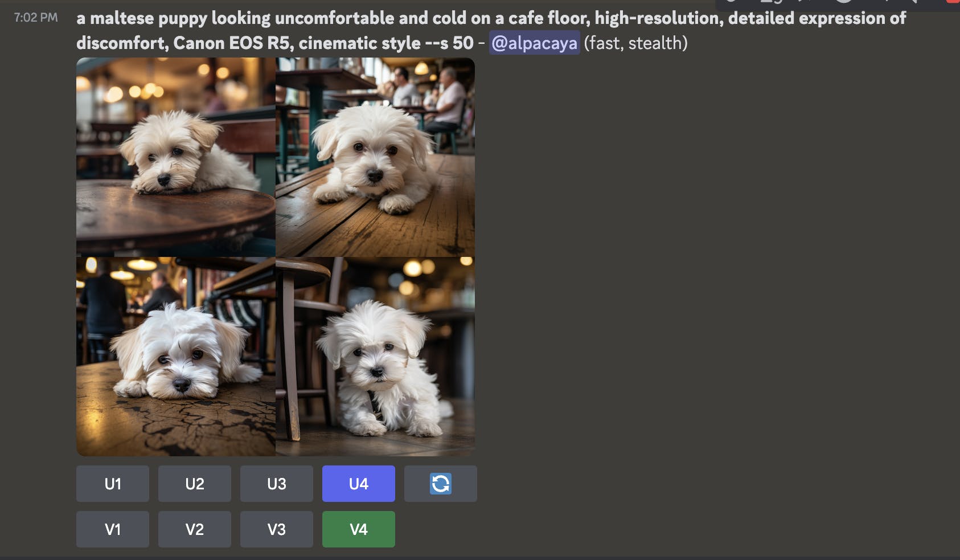Screen dimensions: 960x560
Task: Open the @alpacaya user mention
Action: point(534,43)
